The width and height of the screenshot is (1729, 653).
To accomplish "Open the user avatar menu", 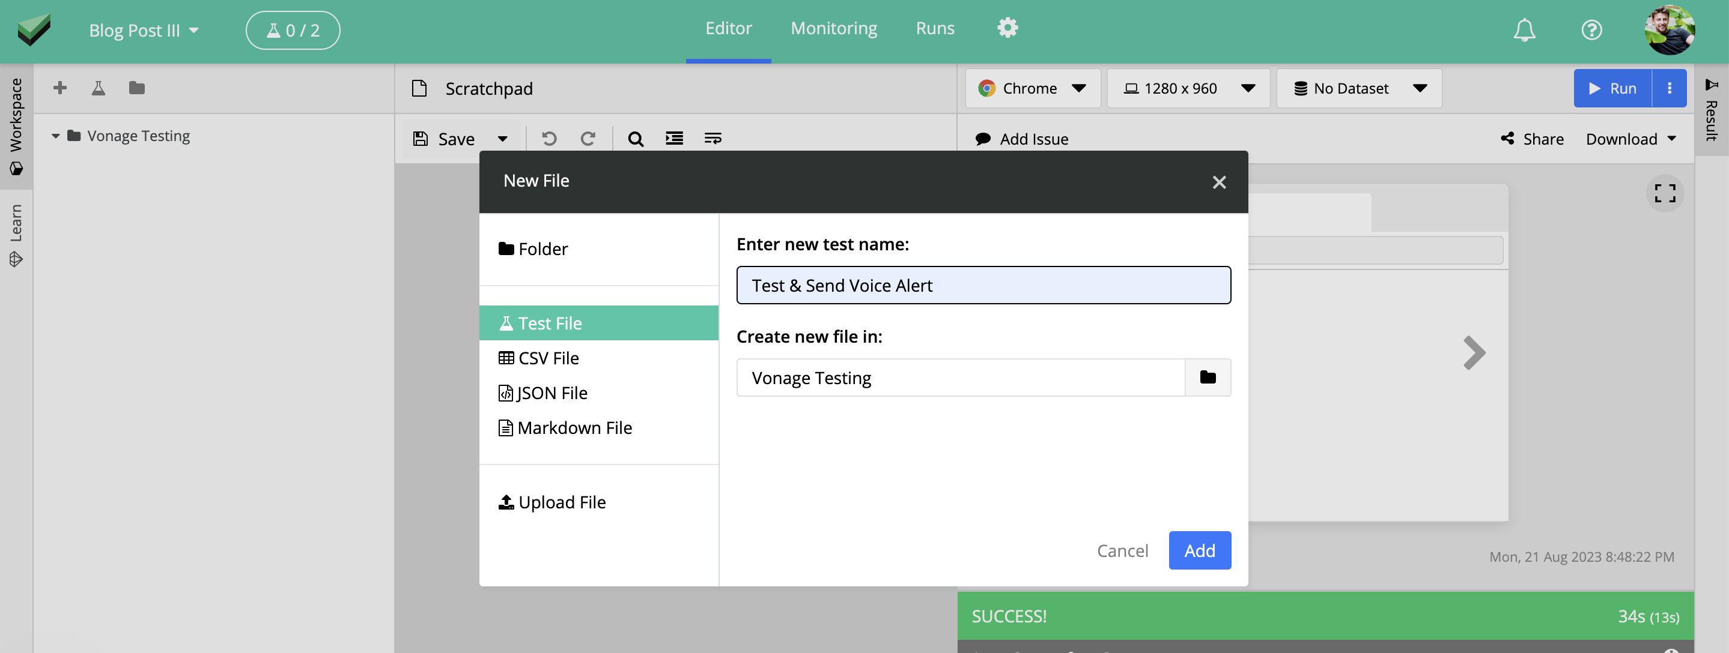I will click(1670, 30).
